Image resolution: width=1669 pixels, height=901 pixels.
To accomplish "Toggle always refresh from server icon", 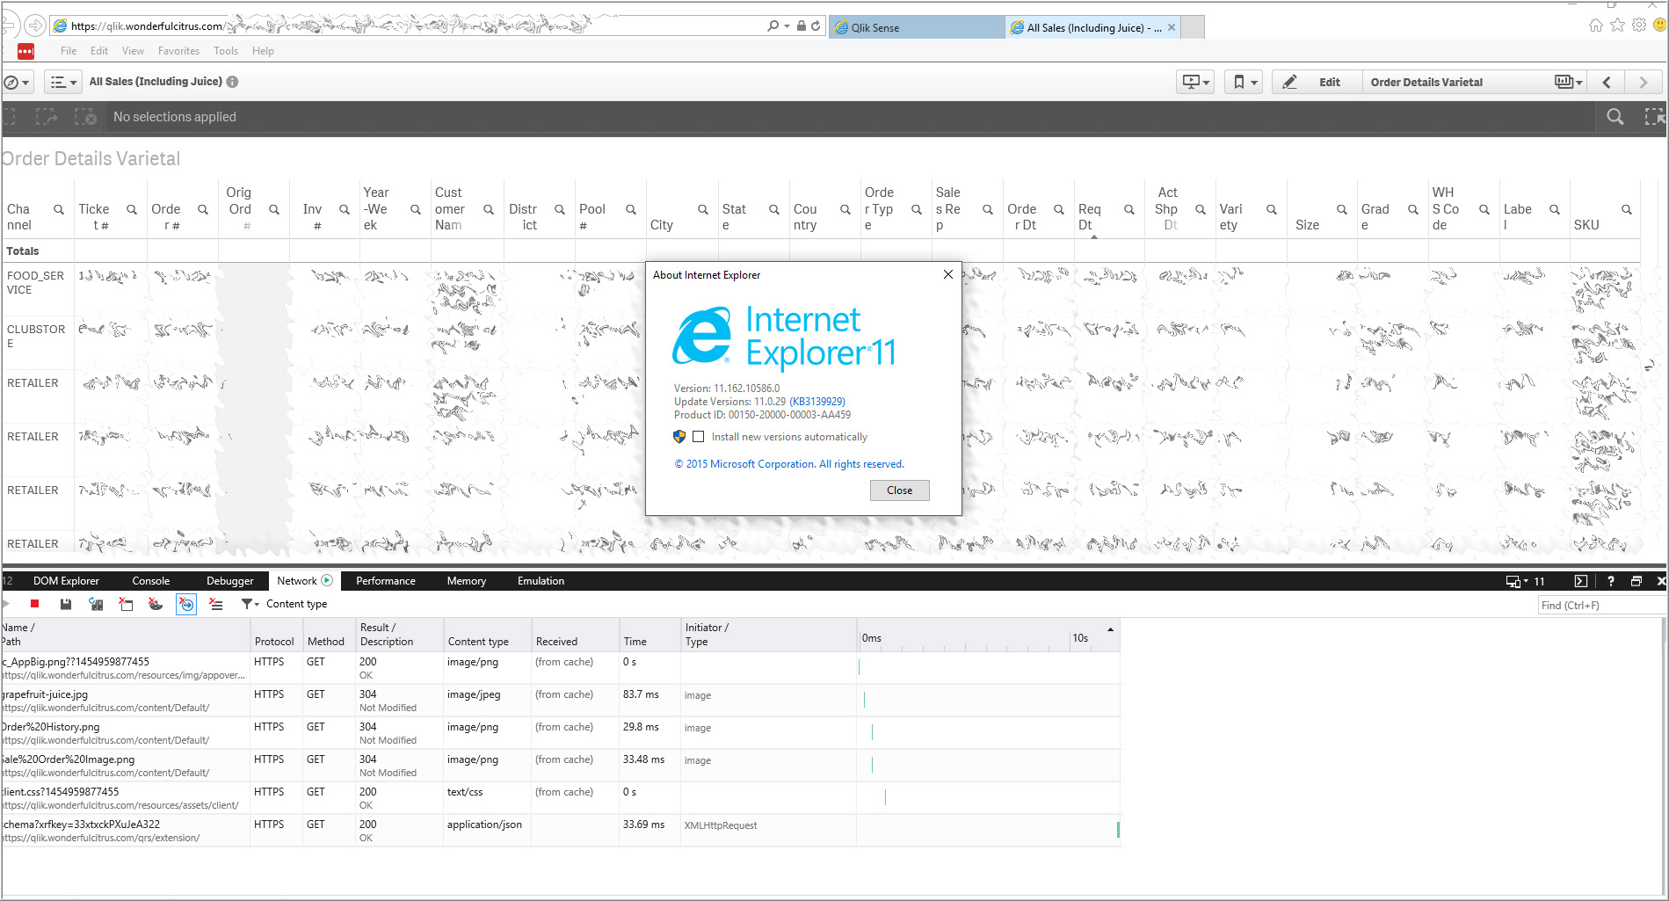I will pyautogui.click(x=96, y=604).
